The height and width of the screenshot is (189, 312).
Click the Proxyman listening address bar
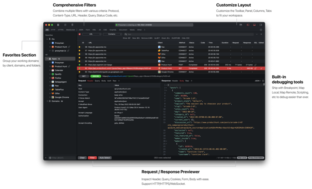[154, 25]
